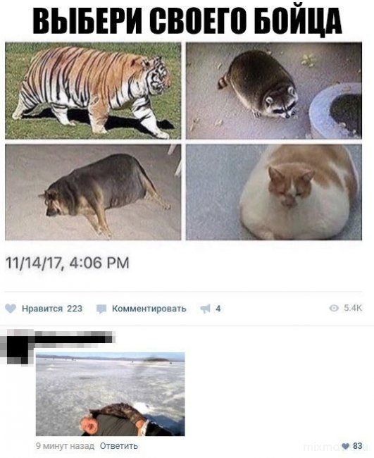Click the megaphone share icon
Image resolution: width=374 pixels, height=458 pixels.
tap(205, 309)
